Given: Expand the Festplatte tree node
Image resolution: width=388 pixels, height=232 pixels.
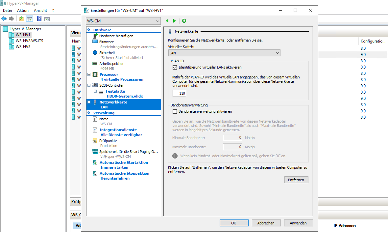Looking at the screenshot, I should tap(95, 91).
